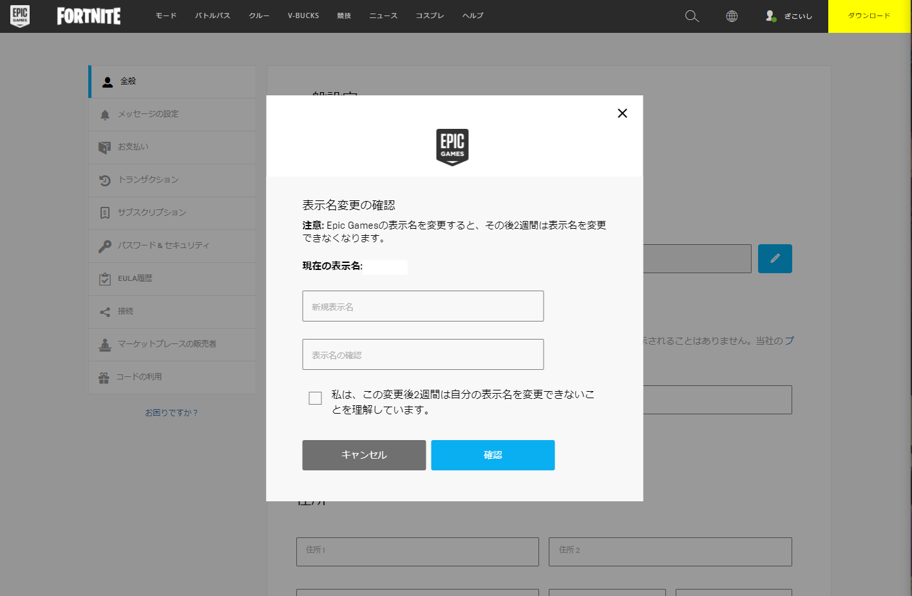Viewport: 912px width, 596px height.
Task: Click the 新規表示名 input field
Action: click(423, 306)
